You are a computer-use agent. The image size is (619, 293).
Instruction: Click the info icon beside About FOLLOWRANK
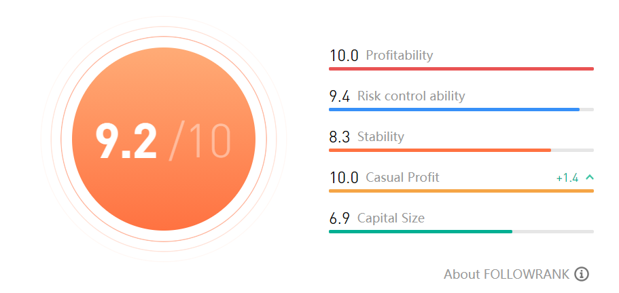(581, 274)
